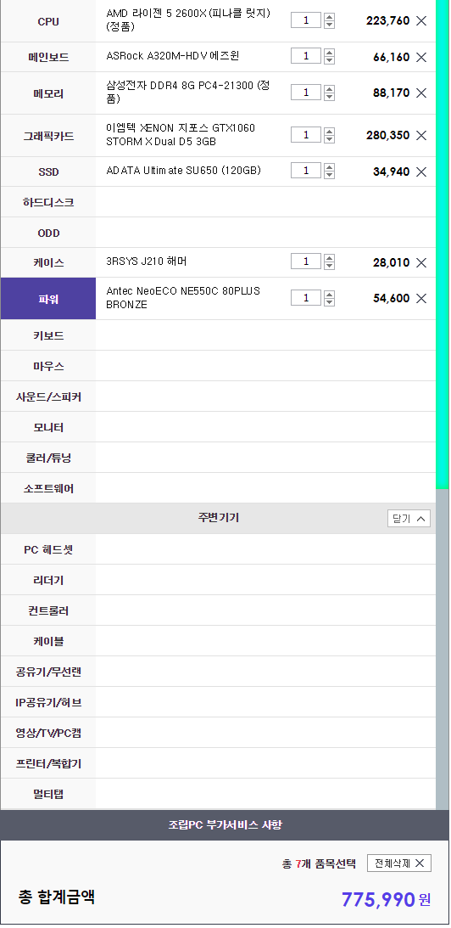Remove the AMD Ryzen 5 2600X CPU item
The height and width of the screenshot is (928, 451).
(420, 20)
